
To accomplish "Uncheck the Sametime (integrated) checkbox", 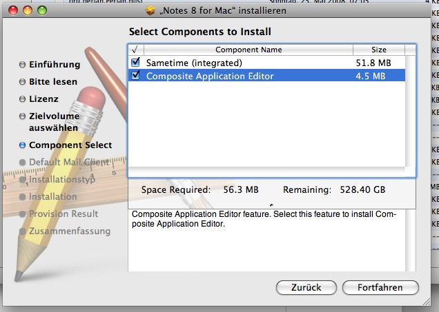I will pyautogui.click(x=135, y=62).
